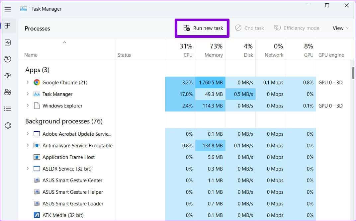356x221 pixels.
Task: Click the vertical scrollbar thumb
Action: tap(353, 73)
